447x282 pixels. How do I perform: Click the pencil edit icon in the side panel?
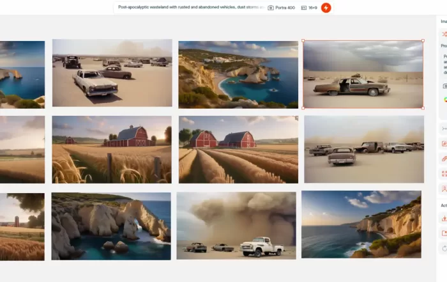click(x=444, y=144)
